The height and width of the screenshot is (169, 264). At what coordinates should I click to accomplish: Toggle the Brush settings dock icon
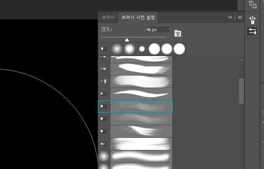(x=252, y=31)
